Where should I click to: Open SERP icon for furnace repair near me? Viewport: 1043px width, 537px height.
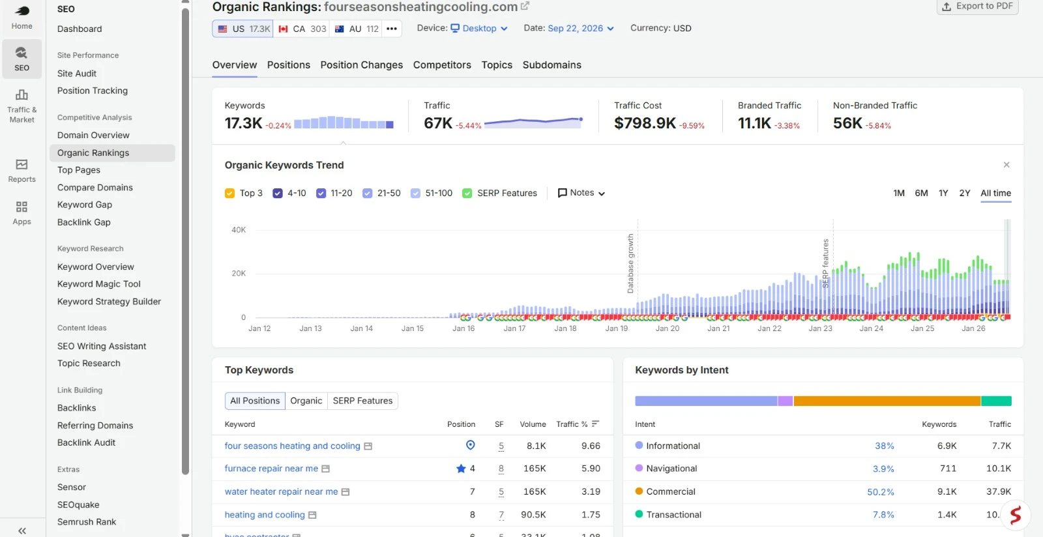(x=326, y=469)
